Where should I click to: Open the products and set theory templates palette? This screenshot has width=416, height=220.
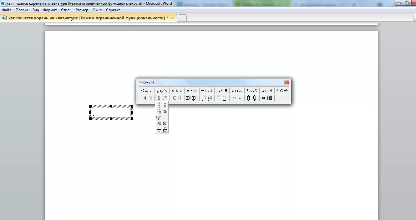tap(251, 98)
